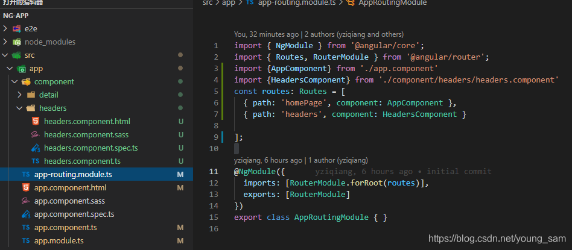This screenshot has height=250, width=572.
Task: Click the src folder icon
Action: click(x=16, y=55)
